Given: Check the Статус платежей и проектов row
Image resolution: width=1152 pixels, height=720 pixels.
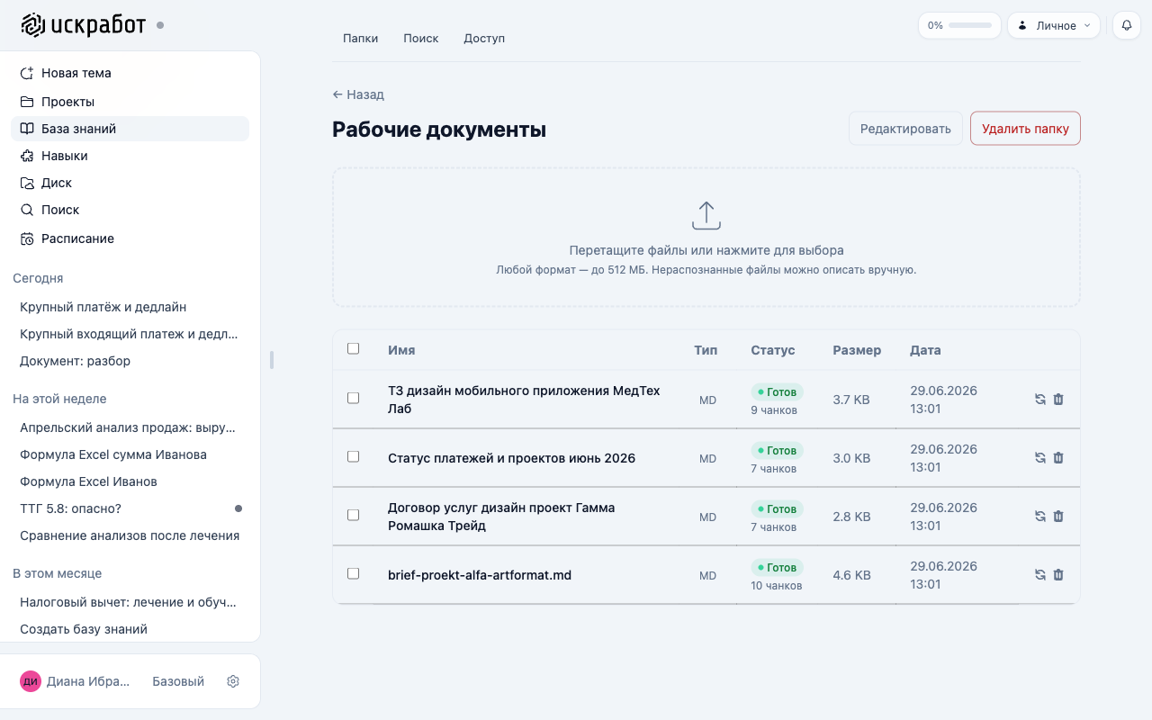Looking at the screenshot, I should point(353,456).
